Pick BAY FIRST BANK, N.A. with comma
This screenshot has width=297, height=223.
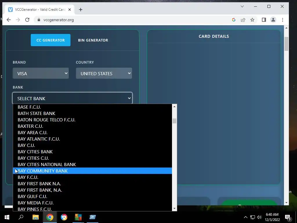[x=93, y=190]
